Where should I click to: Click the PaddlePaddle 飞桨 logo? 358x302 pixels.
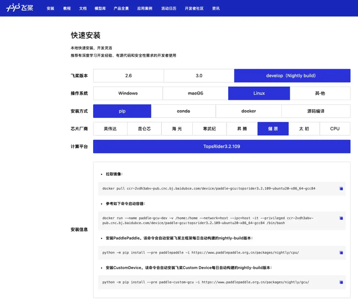tap(20, 8)
